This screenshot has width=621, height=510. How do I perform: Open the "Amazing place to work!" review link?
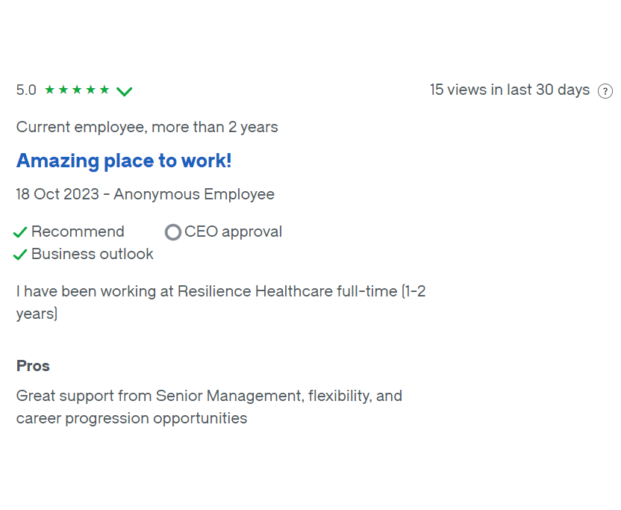coord(124,161)
